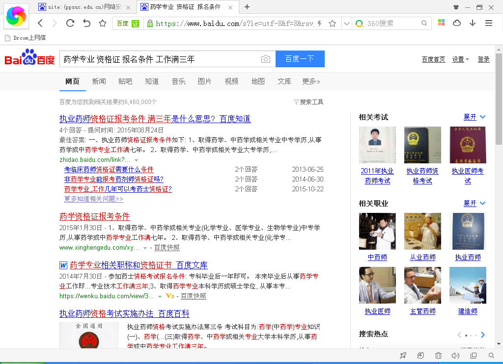Click the status bar zoom magnifier icon
The width and height of the screenshot is (503, 364).
(x=491, y=355)
